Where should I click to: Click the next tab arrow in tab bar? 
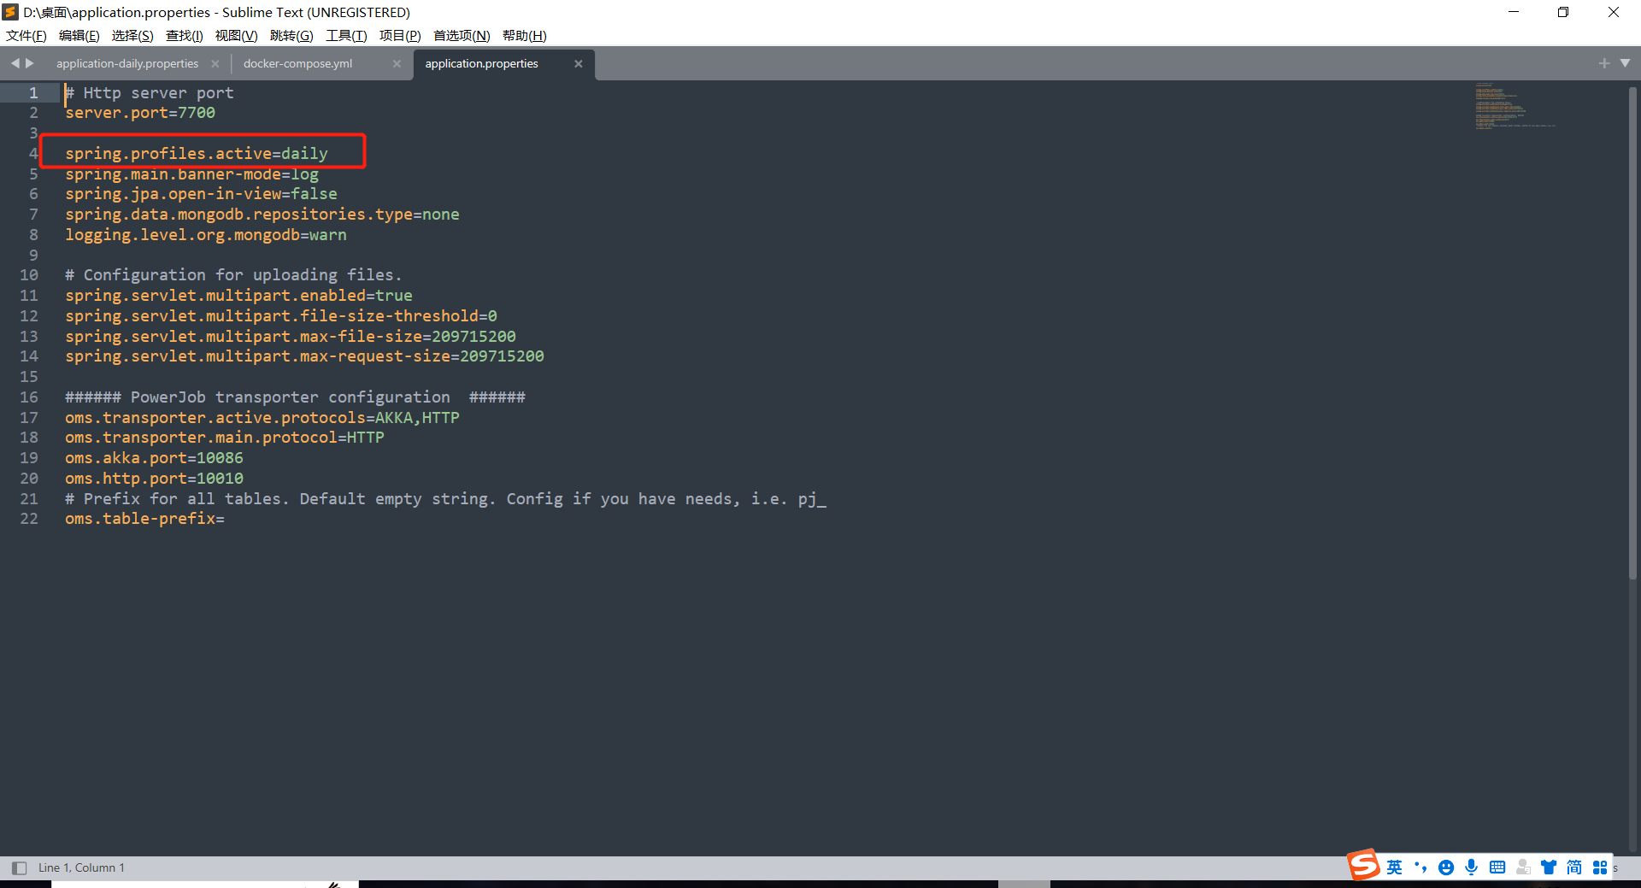tap(30, 63)
